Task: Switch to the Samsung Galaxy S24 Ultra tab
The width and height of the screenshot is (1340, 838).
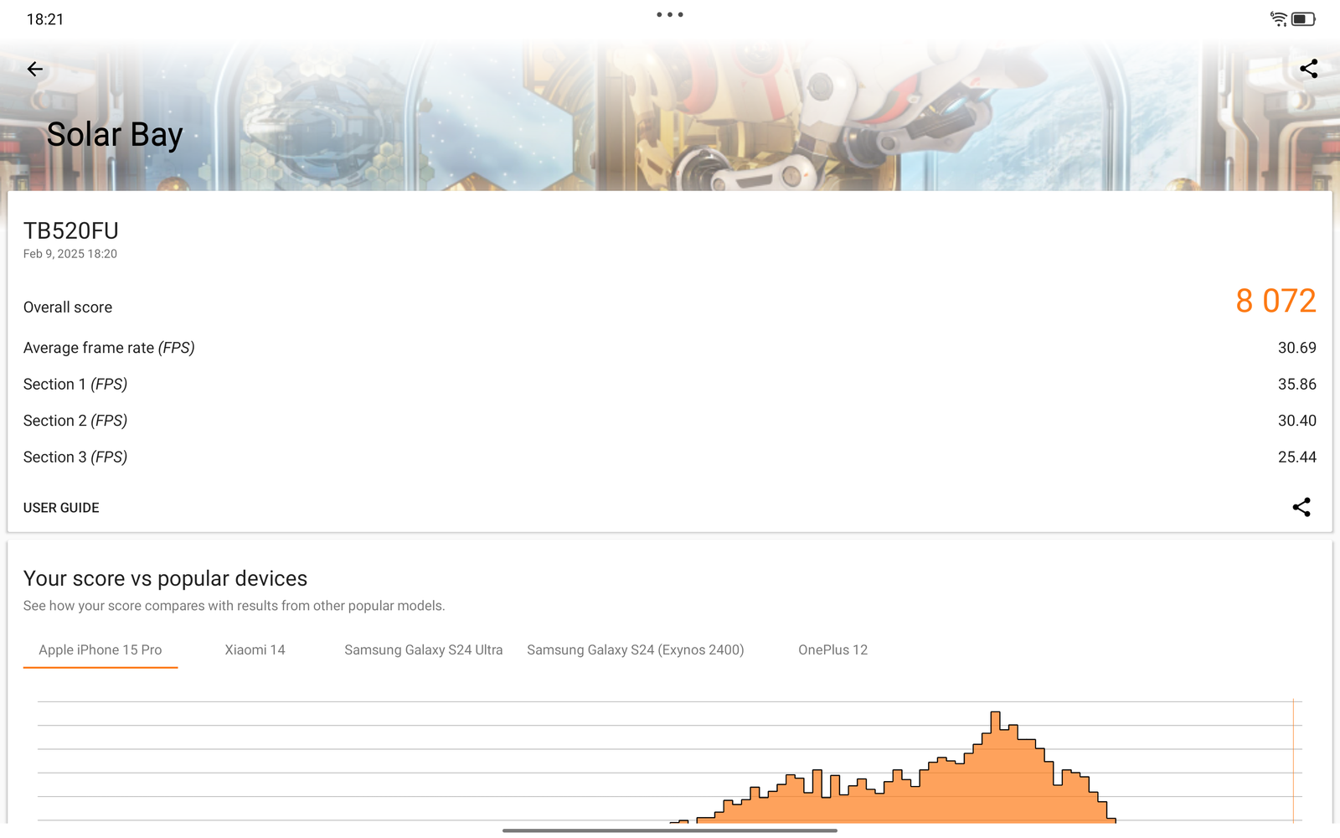Action: 423,650
